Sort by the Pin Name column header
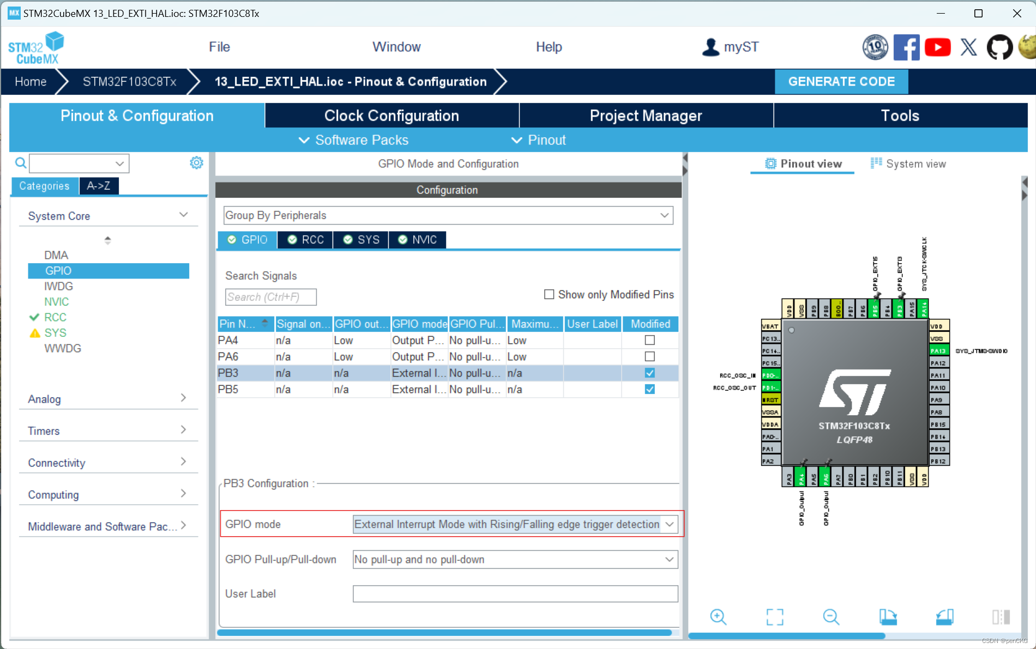The width and height of the screenshot is (1036, 649). coord(245,324)
